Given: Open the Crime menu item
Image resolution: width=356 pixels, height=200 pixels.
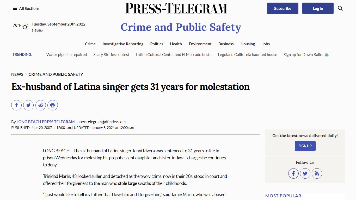Looking at the screenshot, I should pyautogui.click(x=90, y=44).
